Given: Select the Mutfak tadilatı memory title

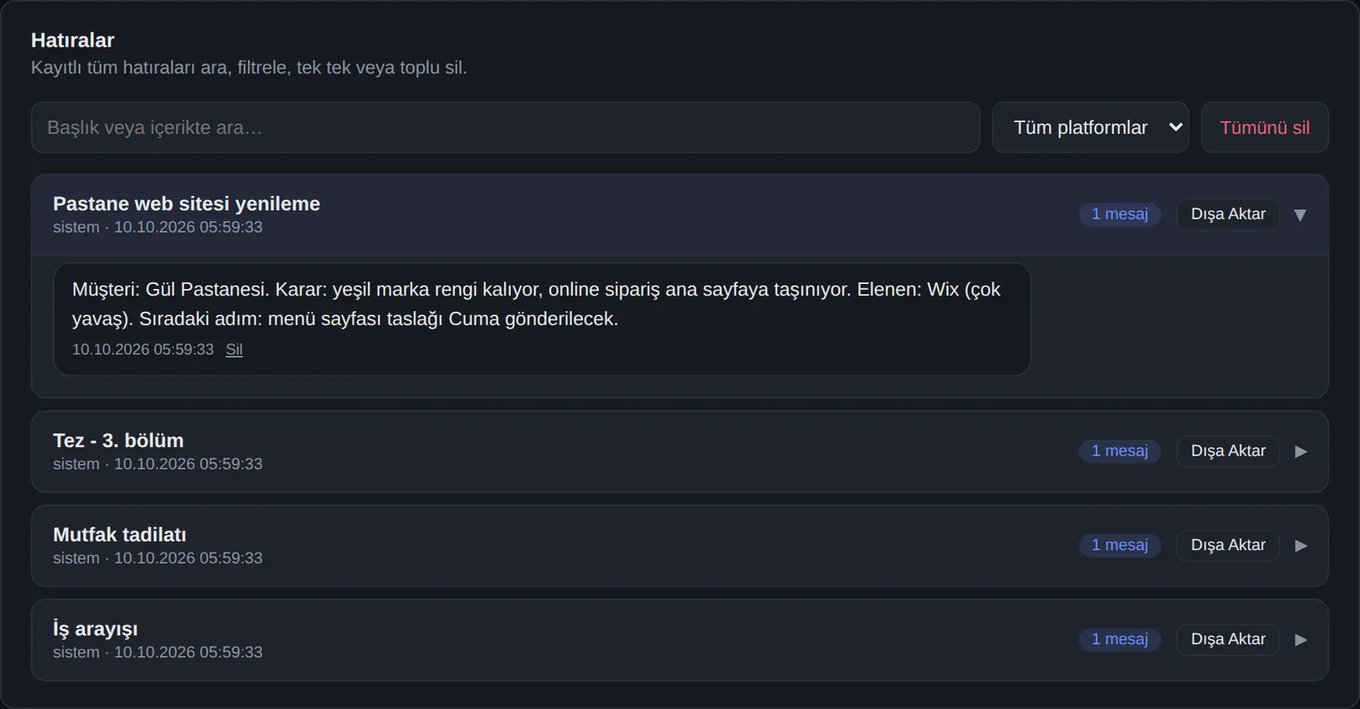Looking at the screenshot, I should (x=120, y=535).
